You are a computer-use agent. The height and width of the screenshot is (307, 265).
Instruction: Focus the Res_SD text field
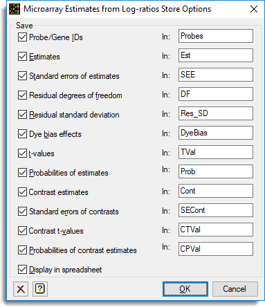point(216,113)
